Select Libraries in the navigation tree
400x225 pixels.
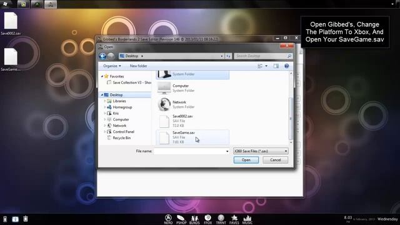coord(119,101)
